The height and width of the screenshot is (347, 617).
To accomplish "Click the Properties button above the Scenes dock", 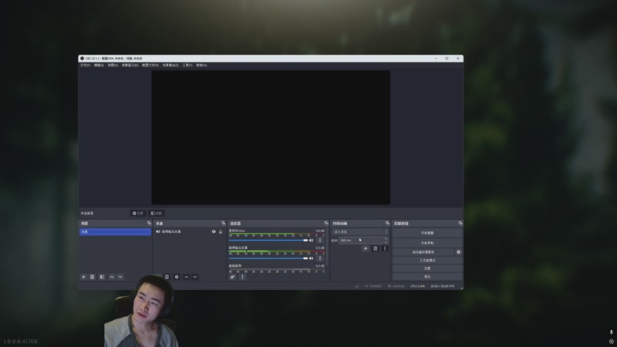I will tap(138, 214).
